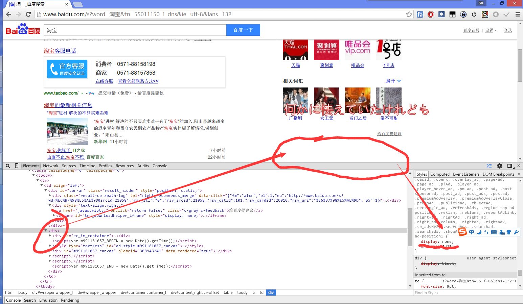The width and height of the screenshot is (523, 304).
Task: Collapse the selected div node
Action: [x=46, y=231]
